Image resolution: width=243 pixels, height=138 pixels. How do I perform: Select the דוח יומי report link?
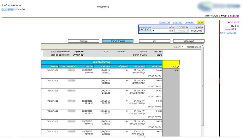(x=201, y=22)
